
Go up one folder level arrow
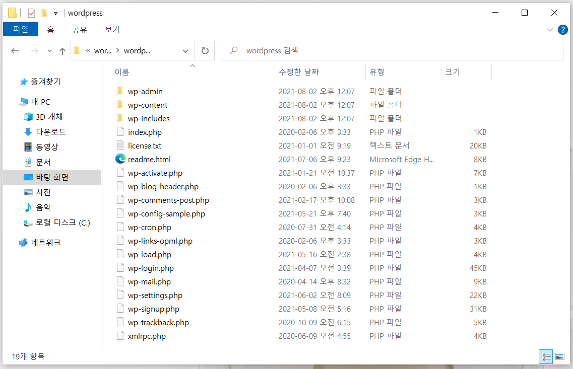coord(62,51)
